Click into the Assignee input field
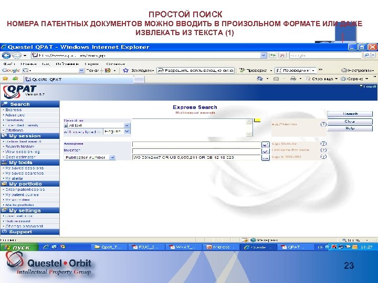The image size is (378, 283). click(197, 145)
